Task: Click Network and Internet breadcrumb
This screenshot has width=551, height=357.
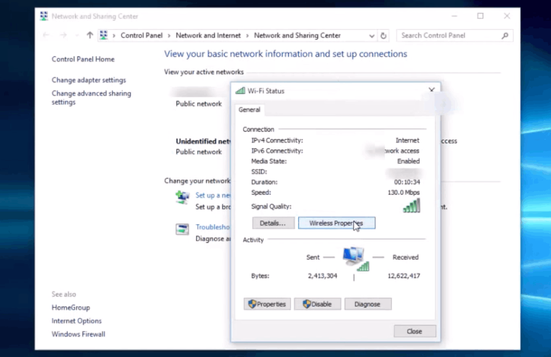Action: 208,35
